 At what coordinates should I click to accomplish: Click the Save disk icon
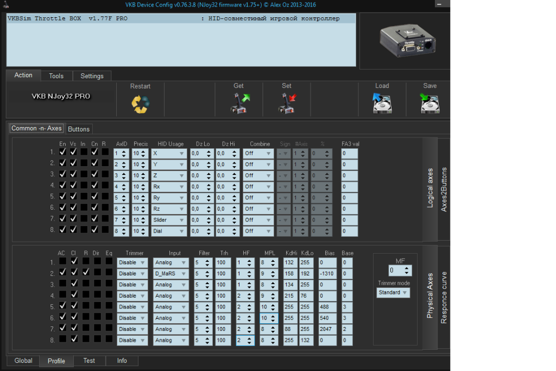tap(430, 103)
